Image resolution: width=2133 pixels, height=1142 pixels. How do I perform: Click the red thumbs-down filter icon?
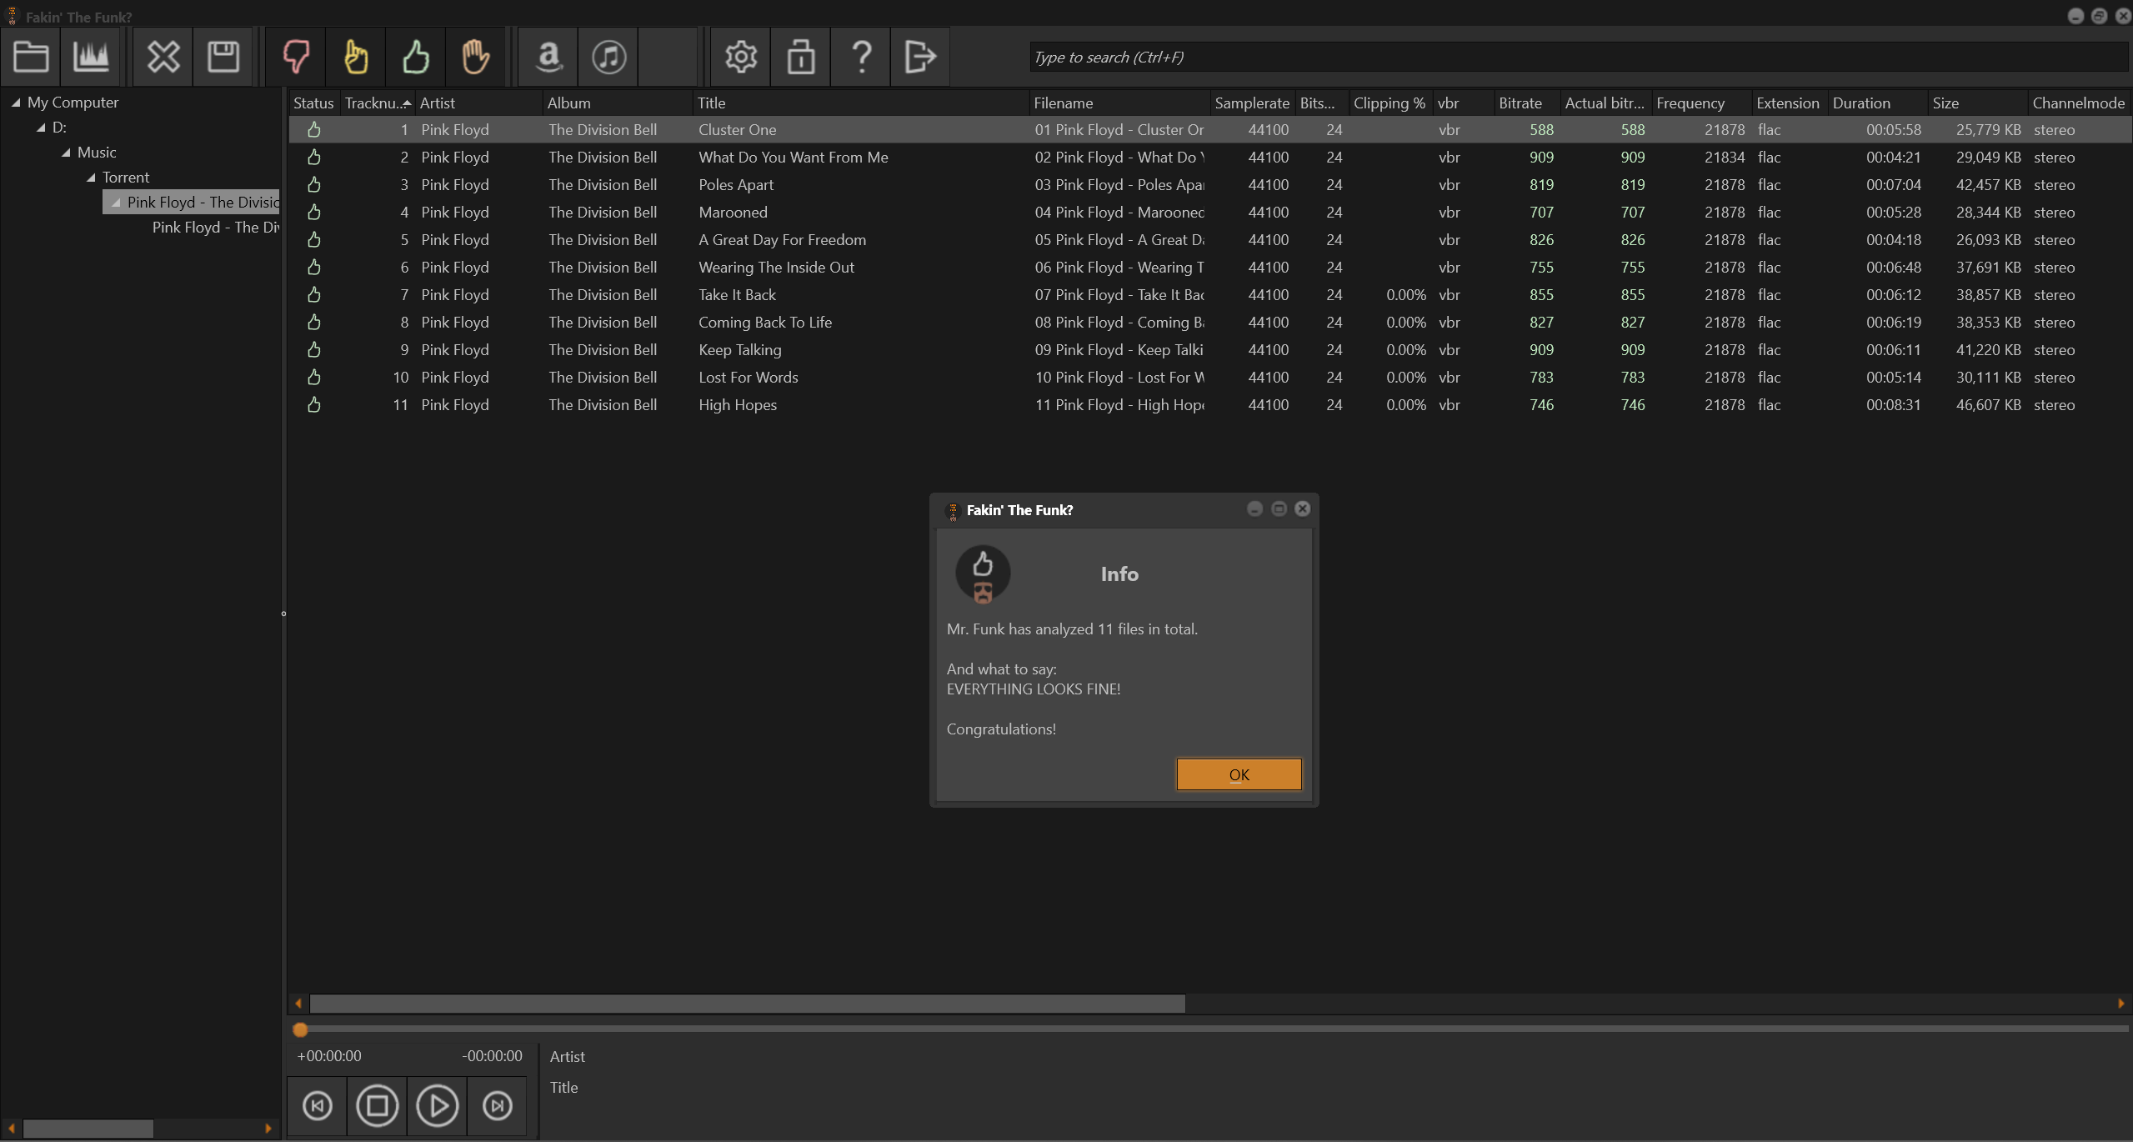pyautogui.click(x=296, y=57)
